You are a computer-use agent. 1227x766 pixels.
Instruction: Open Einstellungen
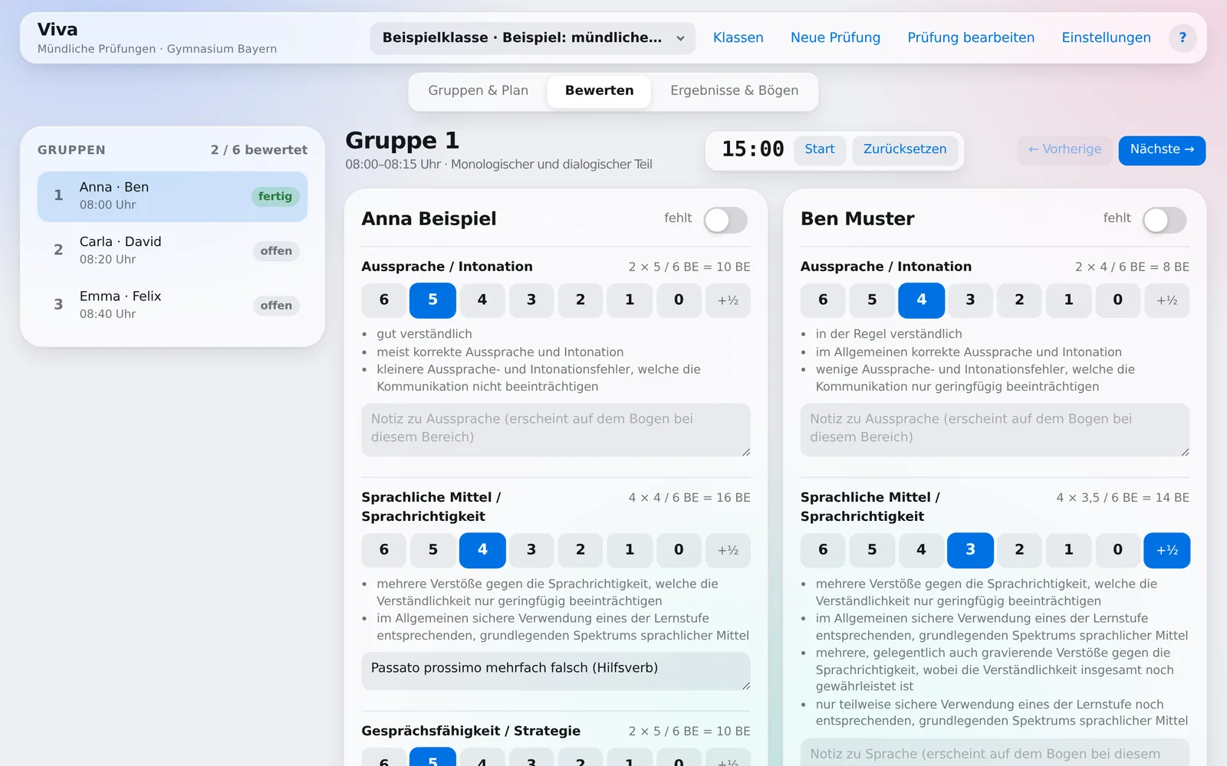pos(1106,38)
